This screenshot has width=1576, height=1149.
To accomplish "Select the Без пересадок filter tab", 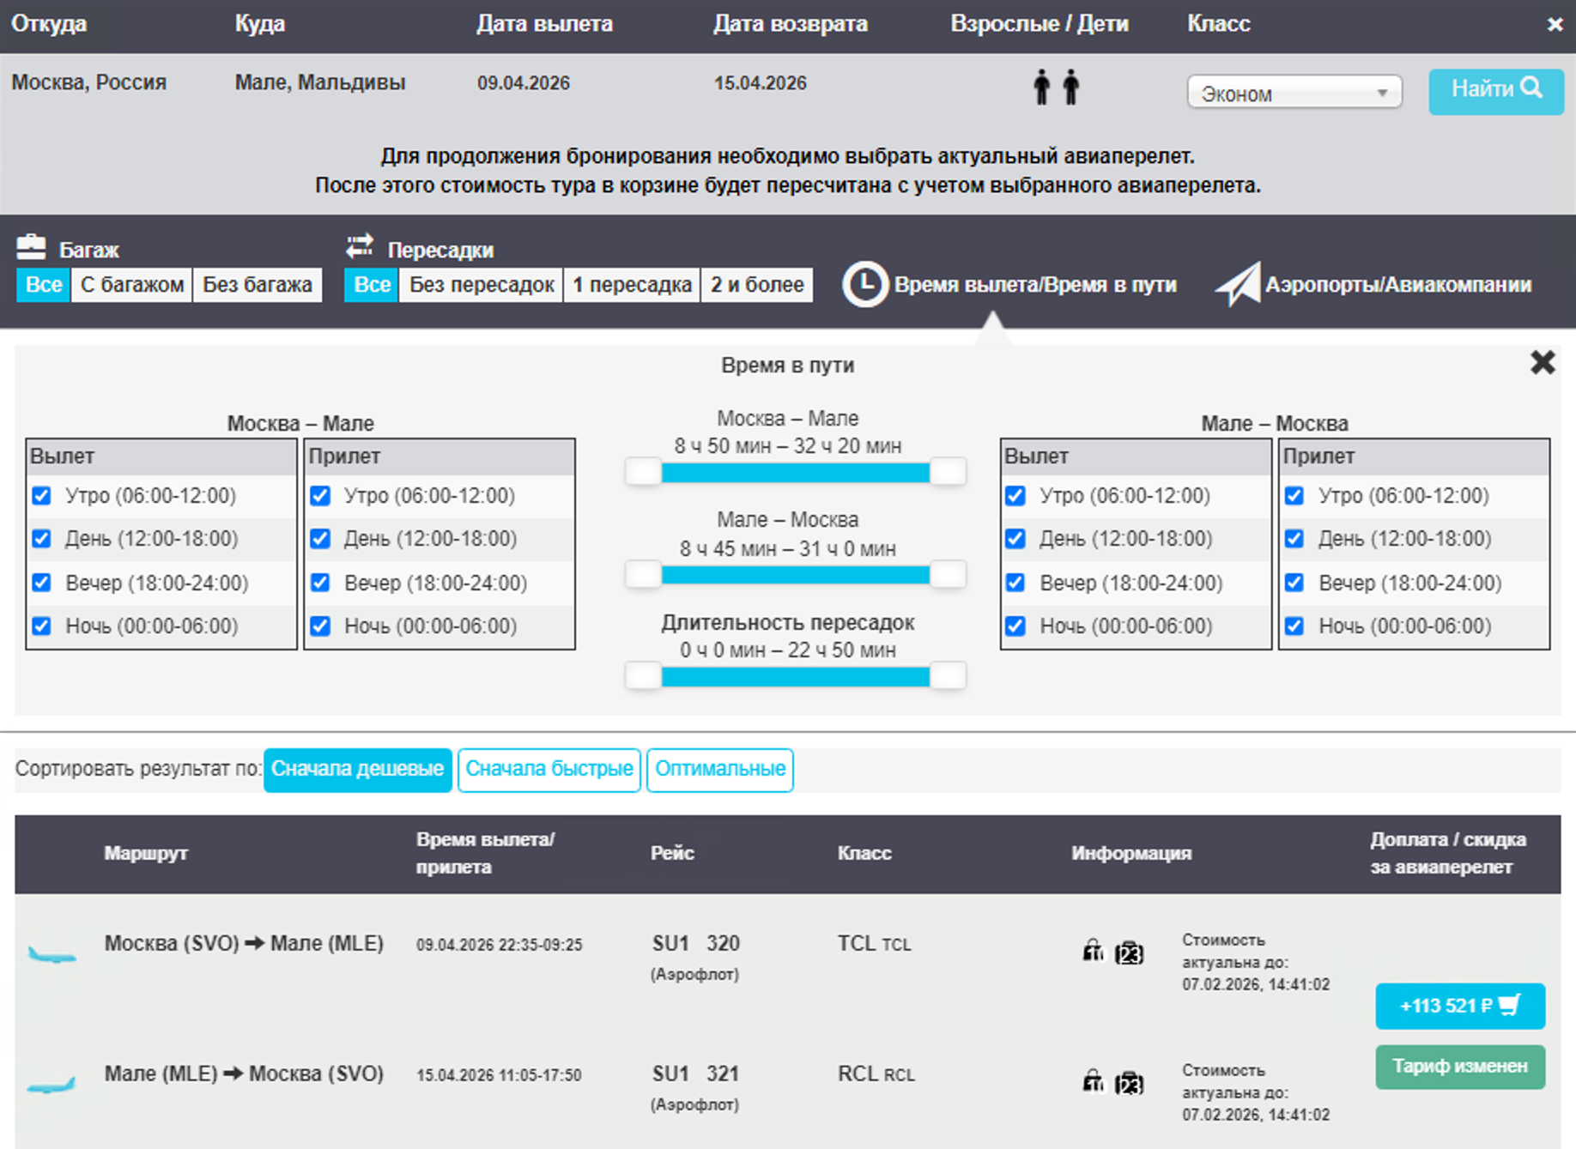I will (x=481, y=285).
